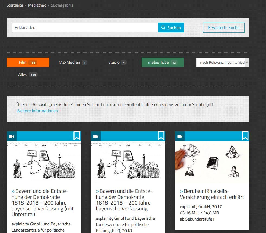This screenshot has height=233, width=266.
Task: Open the Berufsunfähigkeits-Versicherung einfach erklärt title
Action: (212, 194)
